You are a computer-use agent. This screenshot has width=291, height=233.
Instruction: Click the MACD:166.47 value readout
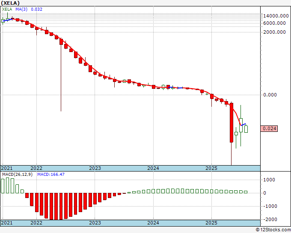[51, 175]
